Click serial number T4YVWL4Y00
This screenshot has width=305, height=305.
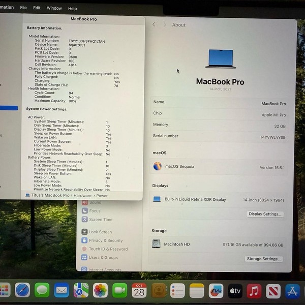tap(272, 137)
